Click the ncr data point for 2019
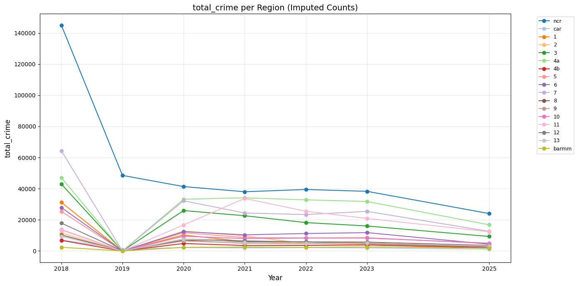 click(122, 175)
